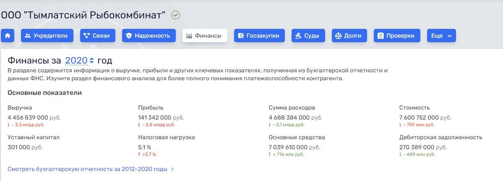Open the Суды tab
Viewport: 503px width, 181px height.
point(308,36)
